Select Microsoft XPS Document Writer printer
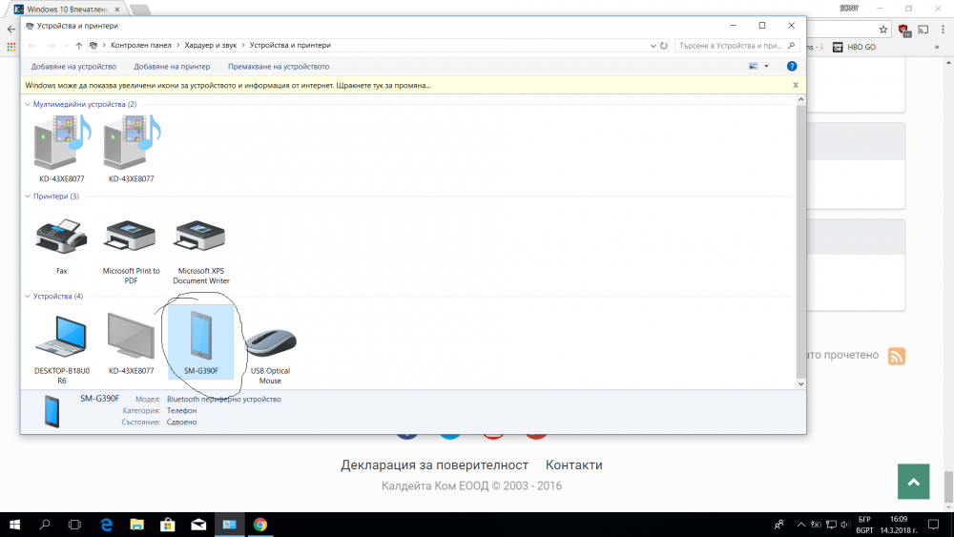Viewport: 954px width, 537px height. [x=200, y=252]
